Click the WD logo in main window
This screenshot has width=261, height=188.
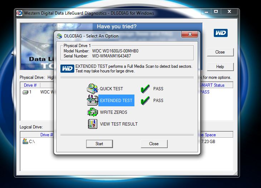(221, 33)
